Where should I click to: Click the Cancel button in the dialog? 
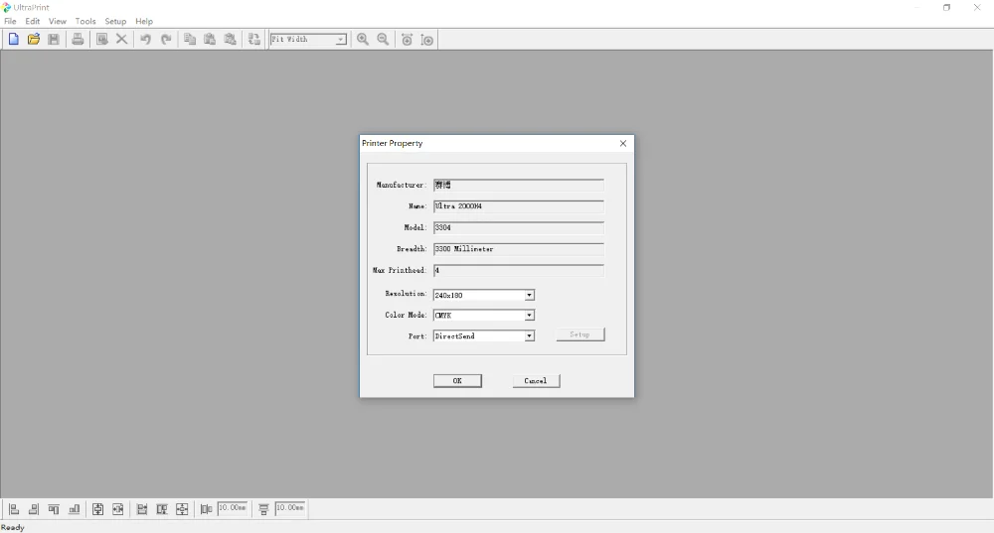(x=536, y=380)
